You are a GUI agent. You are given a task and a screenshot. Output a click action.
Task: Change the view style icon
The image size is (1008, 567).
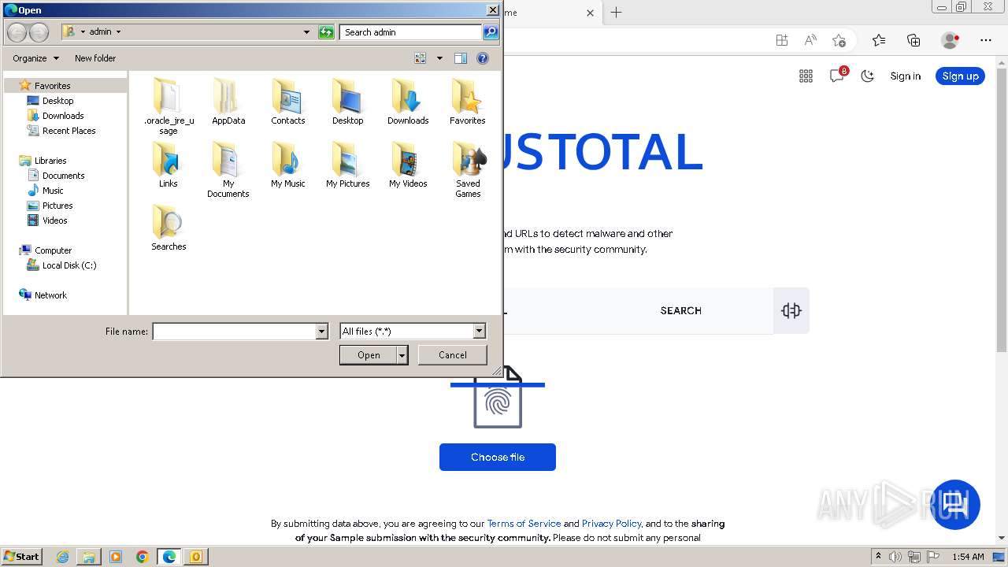click(421, 58)
